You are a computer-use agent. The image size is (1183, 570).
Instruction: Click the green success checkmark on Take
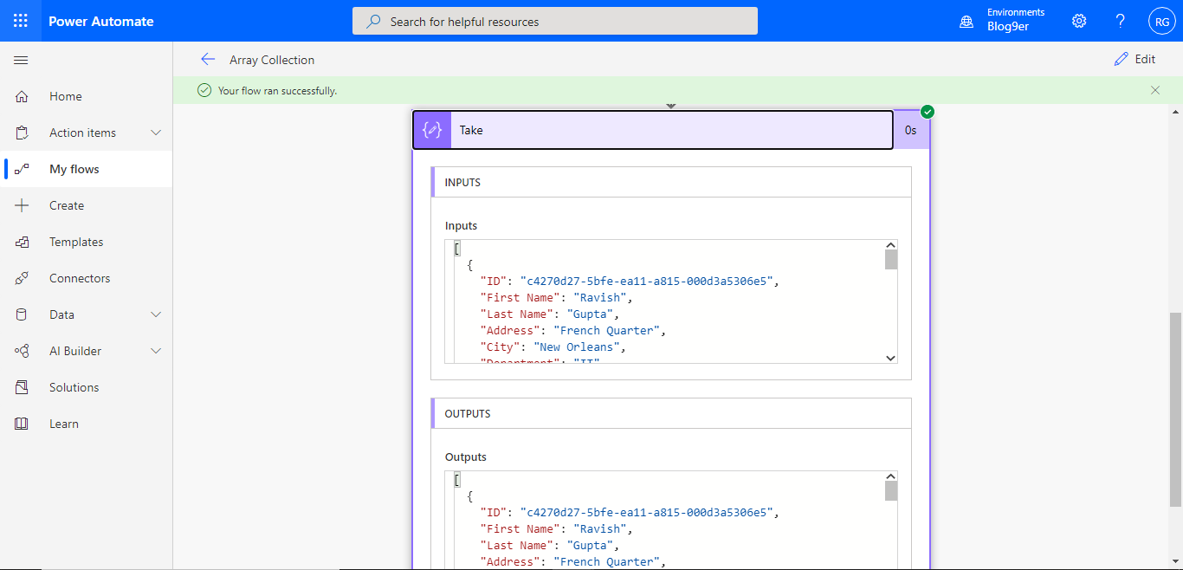tap(927, 111)
